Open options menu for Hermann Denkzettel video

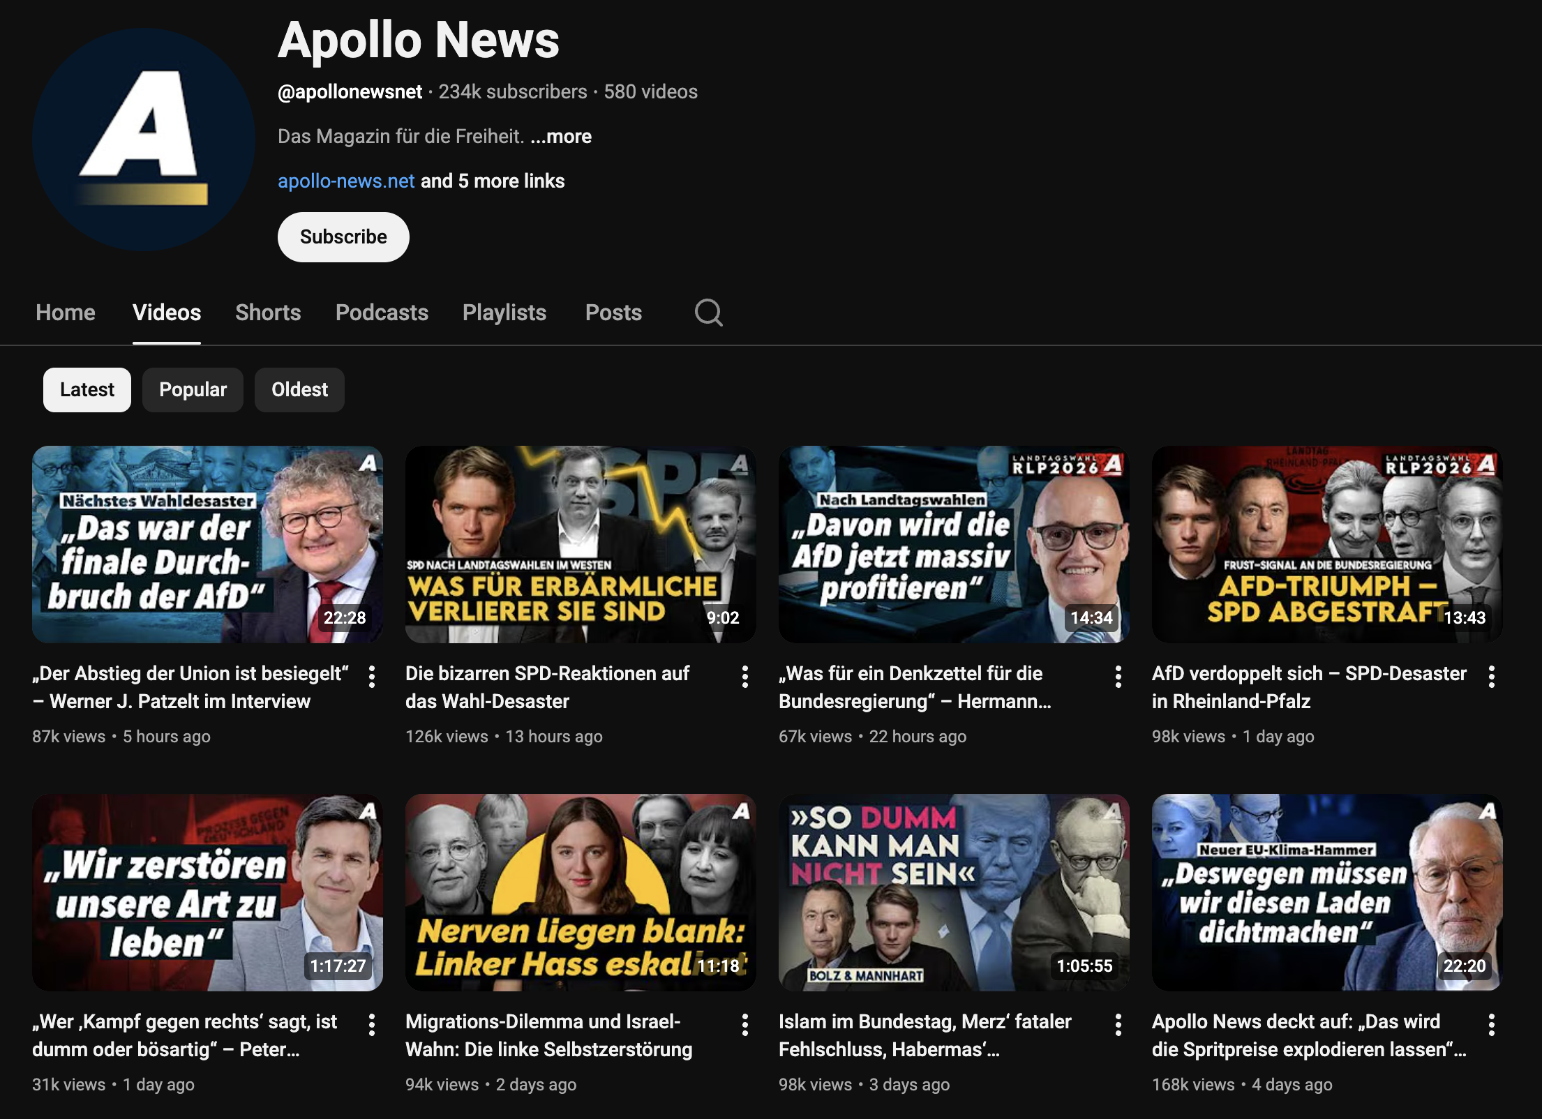pyautogui.click(x=1119, y=675)
